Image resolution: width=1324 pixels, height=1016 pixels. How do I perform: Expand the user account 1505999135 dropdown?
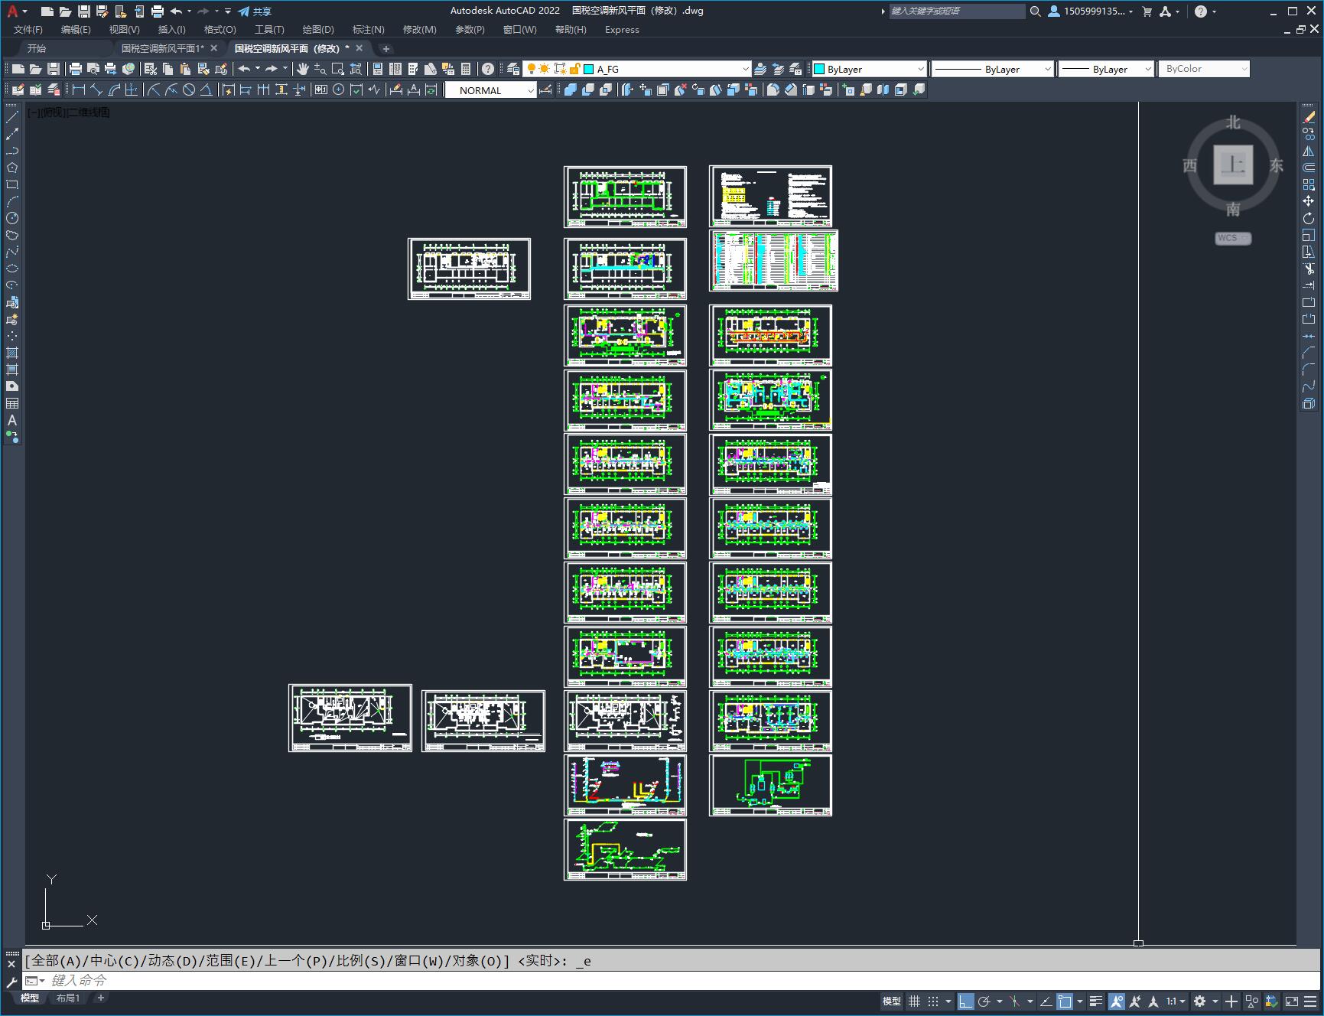(x=1130, y=11)
